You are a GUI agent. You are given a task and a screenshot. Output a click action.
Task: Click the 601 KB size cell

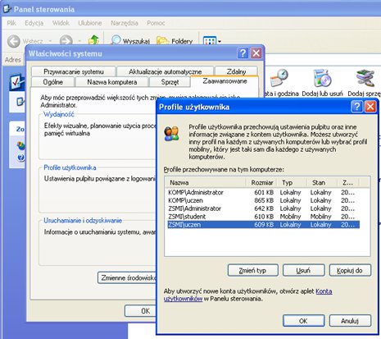tap(264, 193)
